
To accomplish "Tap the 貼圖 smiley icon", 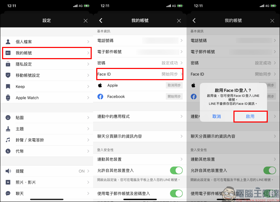I will pos(8,118).
